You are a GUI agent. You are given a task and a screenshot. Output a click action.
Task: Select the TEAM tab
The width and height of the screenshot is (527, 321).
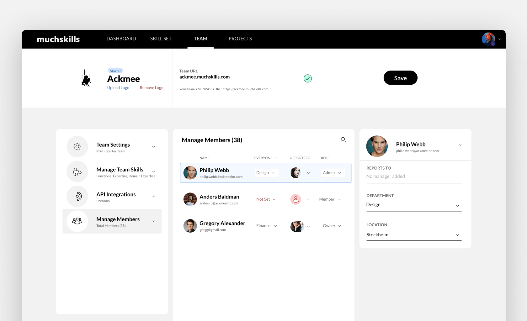coord(200,39)
